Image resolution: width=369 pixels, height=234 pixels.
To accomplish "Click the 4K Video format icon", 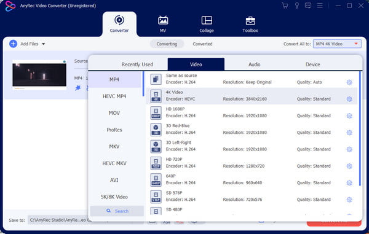I will click(156, 96).
